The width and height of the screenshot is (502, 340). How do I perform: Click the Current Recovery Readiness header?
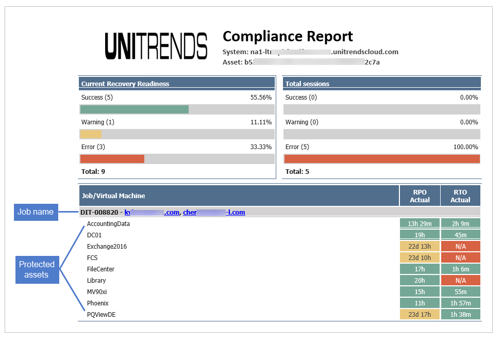click(x=177, y=84)
